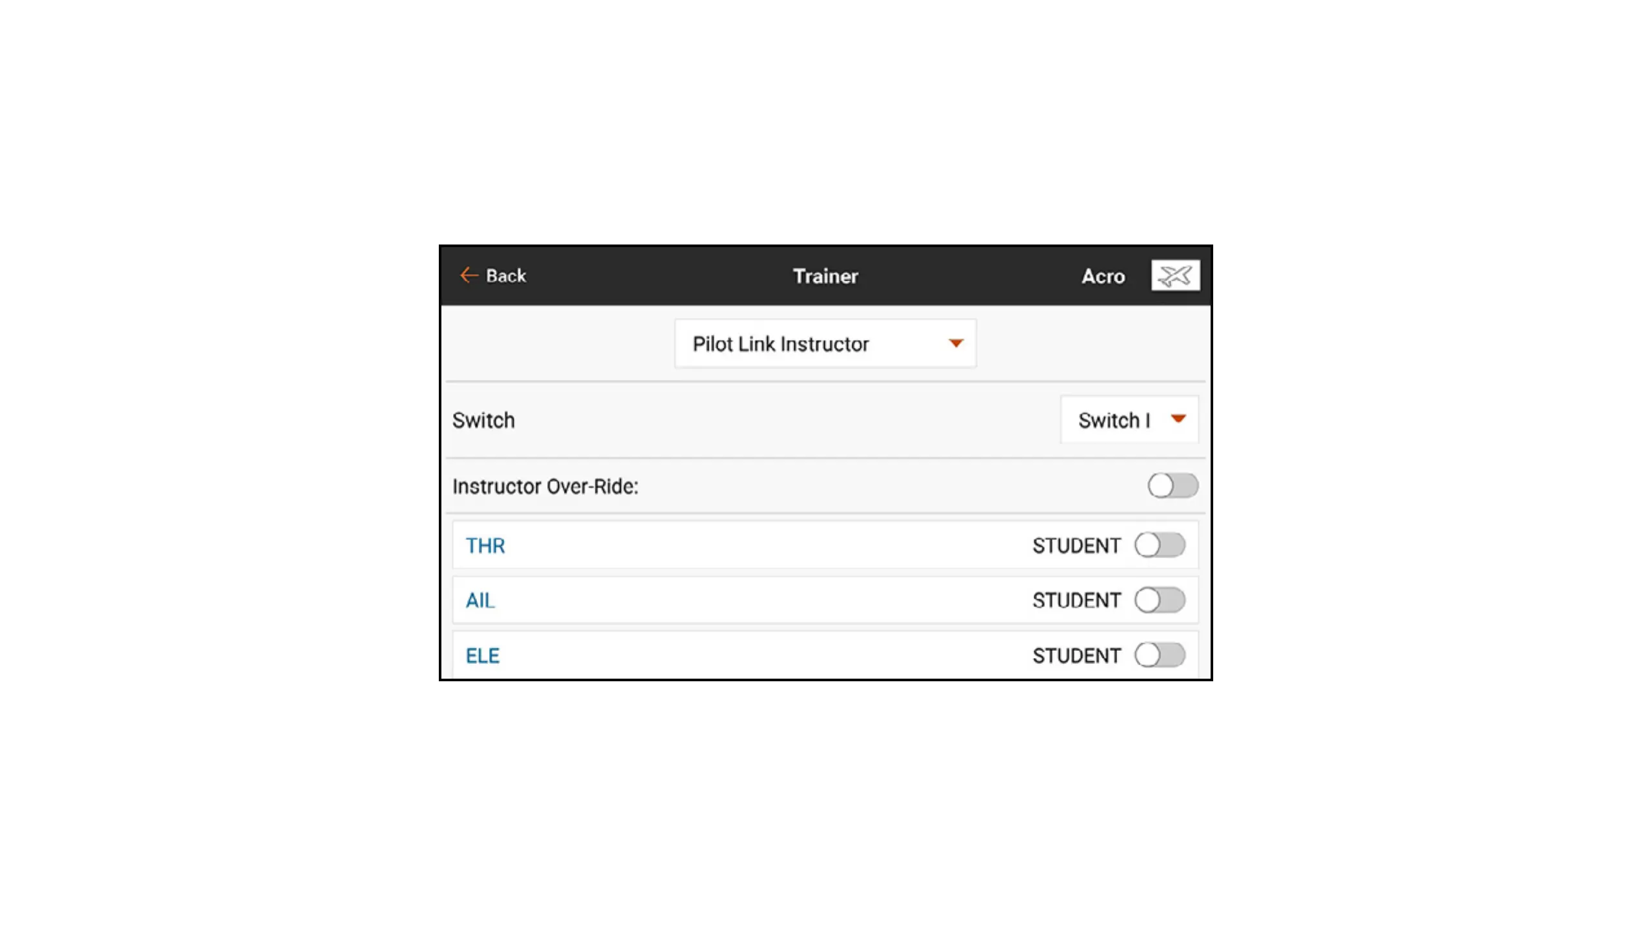Select the THR channel label
Viewport: 1652px width, 929px height.
485,546
